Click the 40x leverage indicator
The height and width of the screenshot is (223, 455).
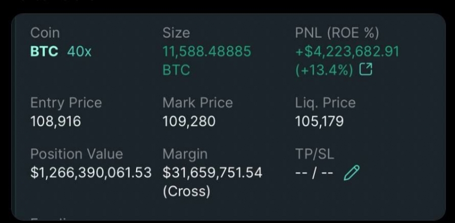tap(79, 51)
